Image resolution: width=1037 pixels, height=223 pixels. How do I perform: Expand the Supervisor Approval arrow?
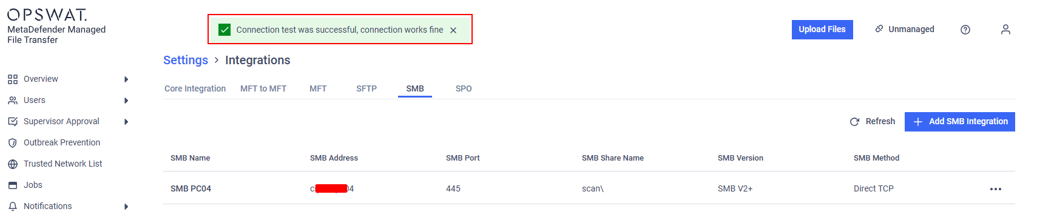click(126, 122)
